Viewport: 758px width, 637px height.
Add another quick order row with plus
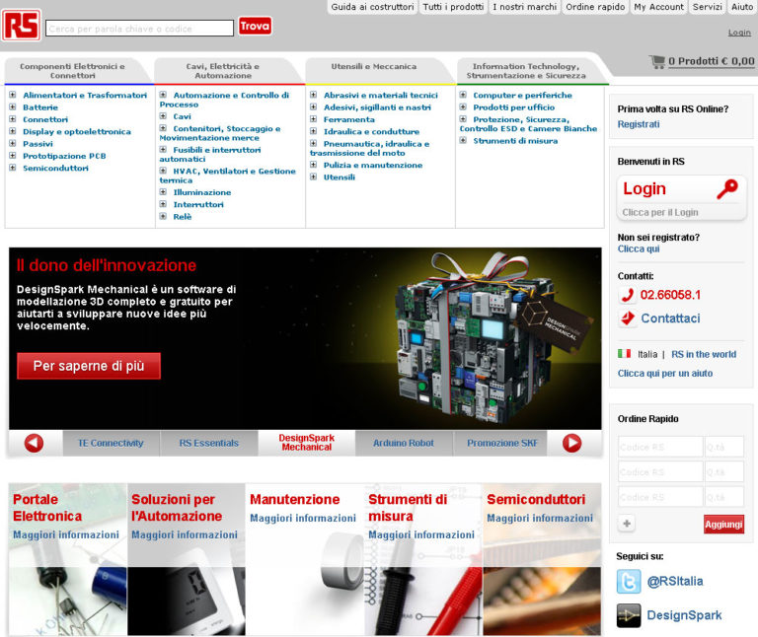pyautogui.click(x=627, y=524)
